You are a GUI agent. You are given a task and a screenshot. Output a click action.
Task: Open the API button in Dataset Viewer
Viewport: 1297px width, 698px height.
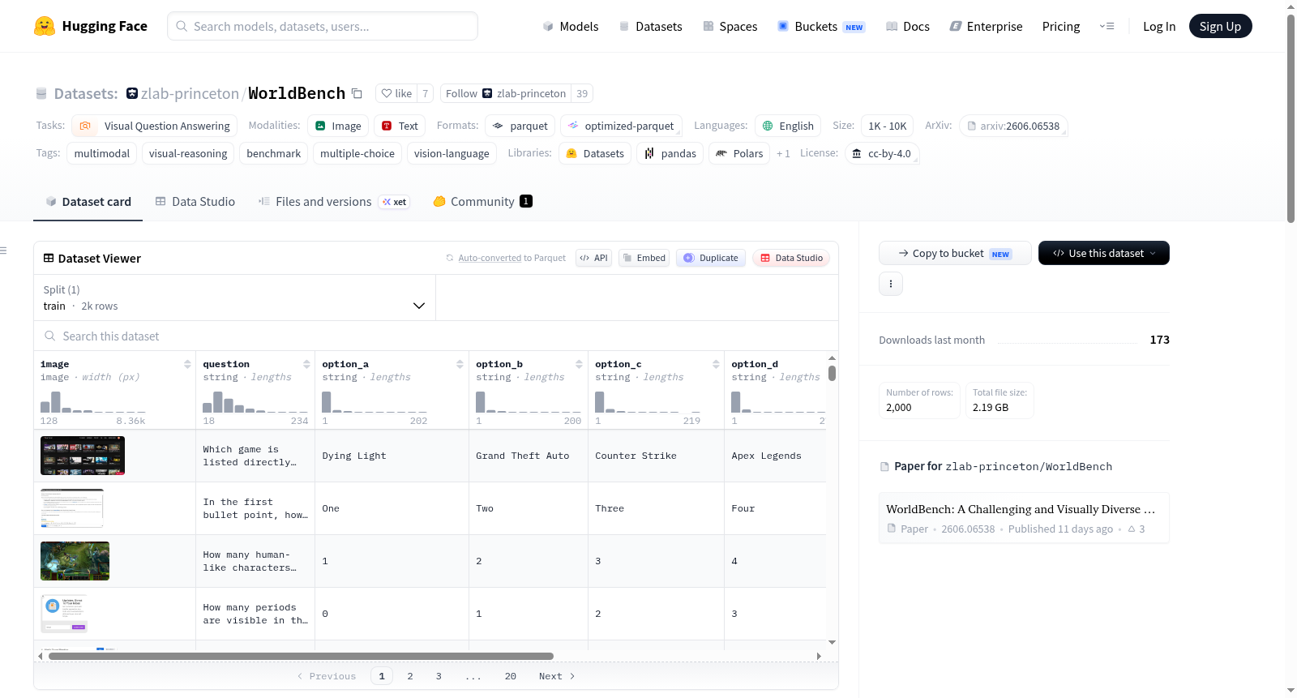[x=593, y=258]
